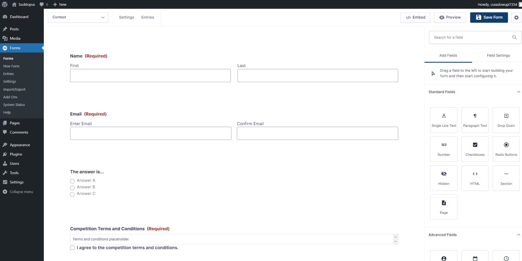Insert a Hidden field
The height and width of the screenshot is (261, 522).
click(444, 178)
